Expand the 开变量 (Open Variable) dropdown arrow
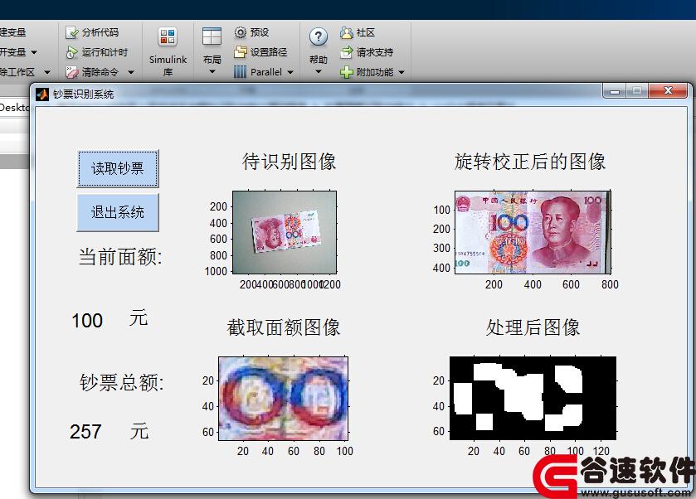This screenshot has width=696, height=499. point(34,52)
